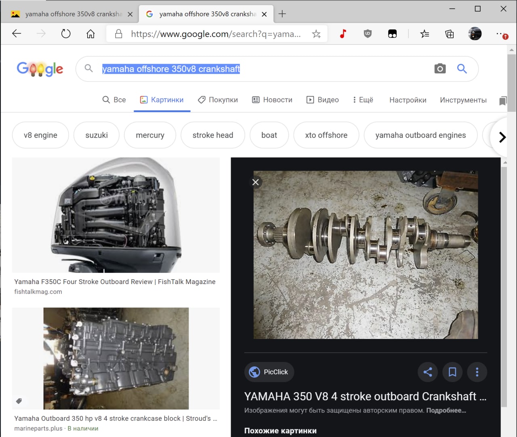
Task: Save the previewed image to collection
Action: (x=452, y=372)
